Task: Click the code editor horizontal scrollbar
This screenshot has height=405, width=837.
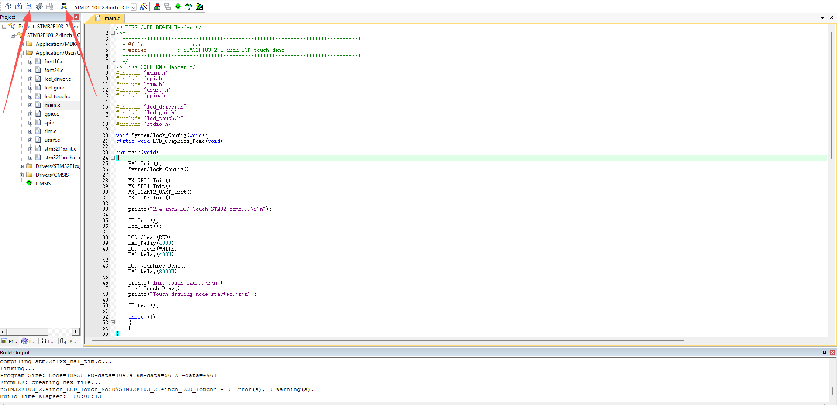Action: click(388, 341)
